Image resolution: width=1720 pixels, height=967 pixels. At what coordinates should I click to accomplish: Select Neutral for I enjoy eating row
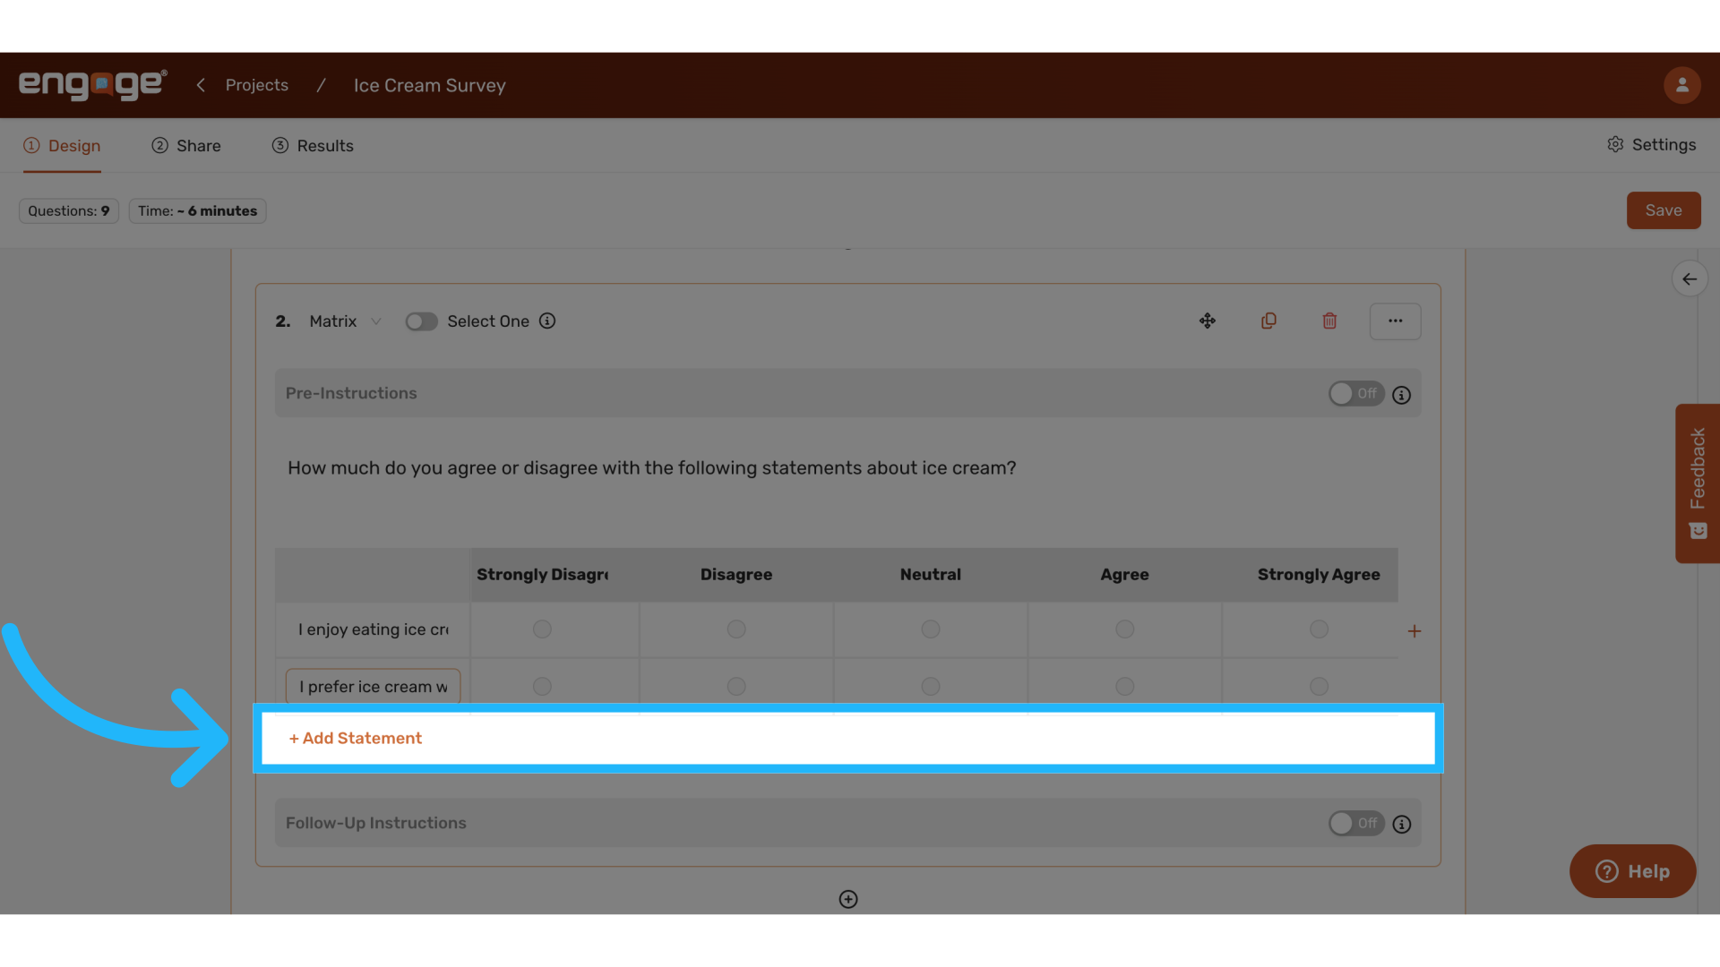(x=931, y=629)
